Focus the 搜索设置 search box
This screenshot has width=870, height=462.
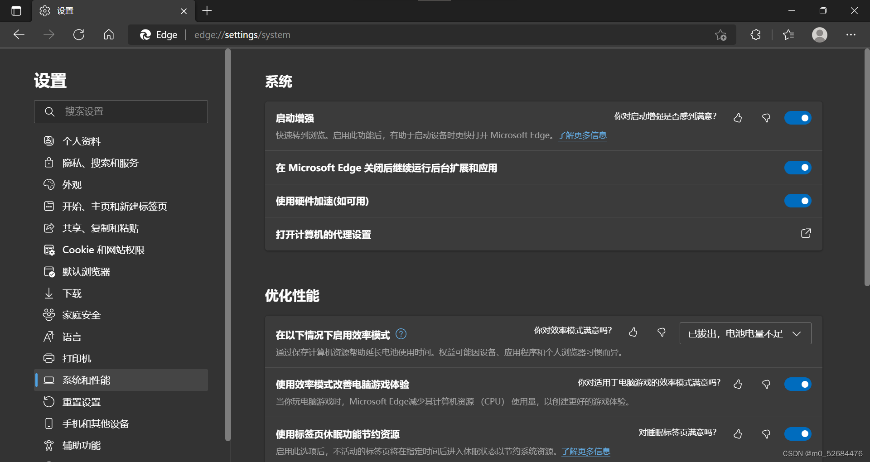click(121, 111)
